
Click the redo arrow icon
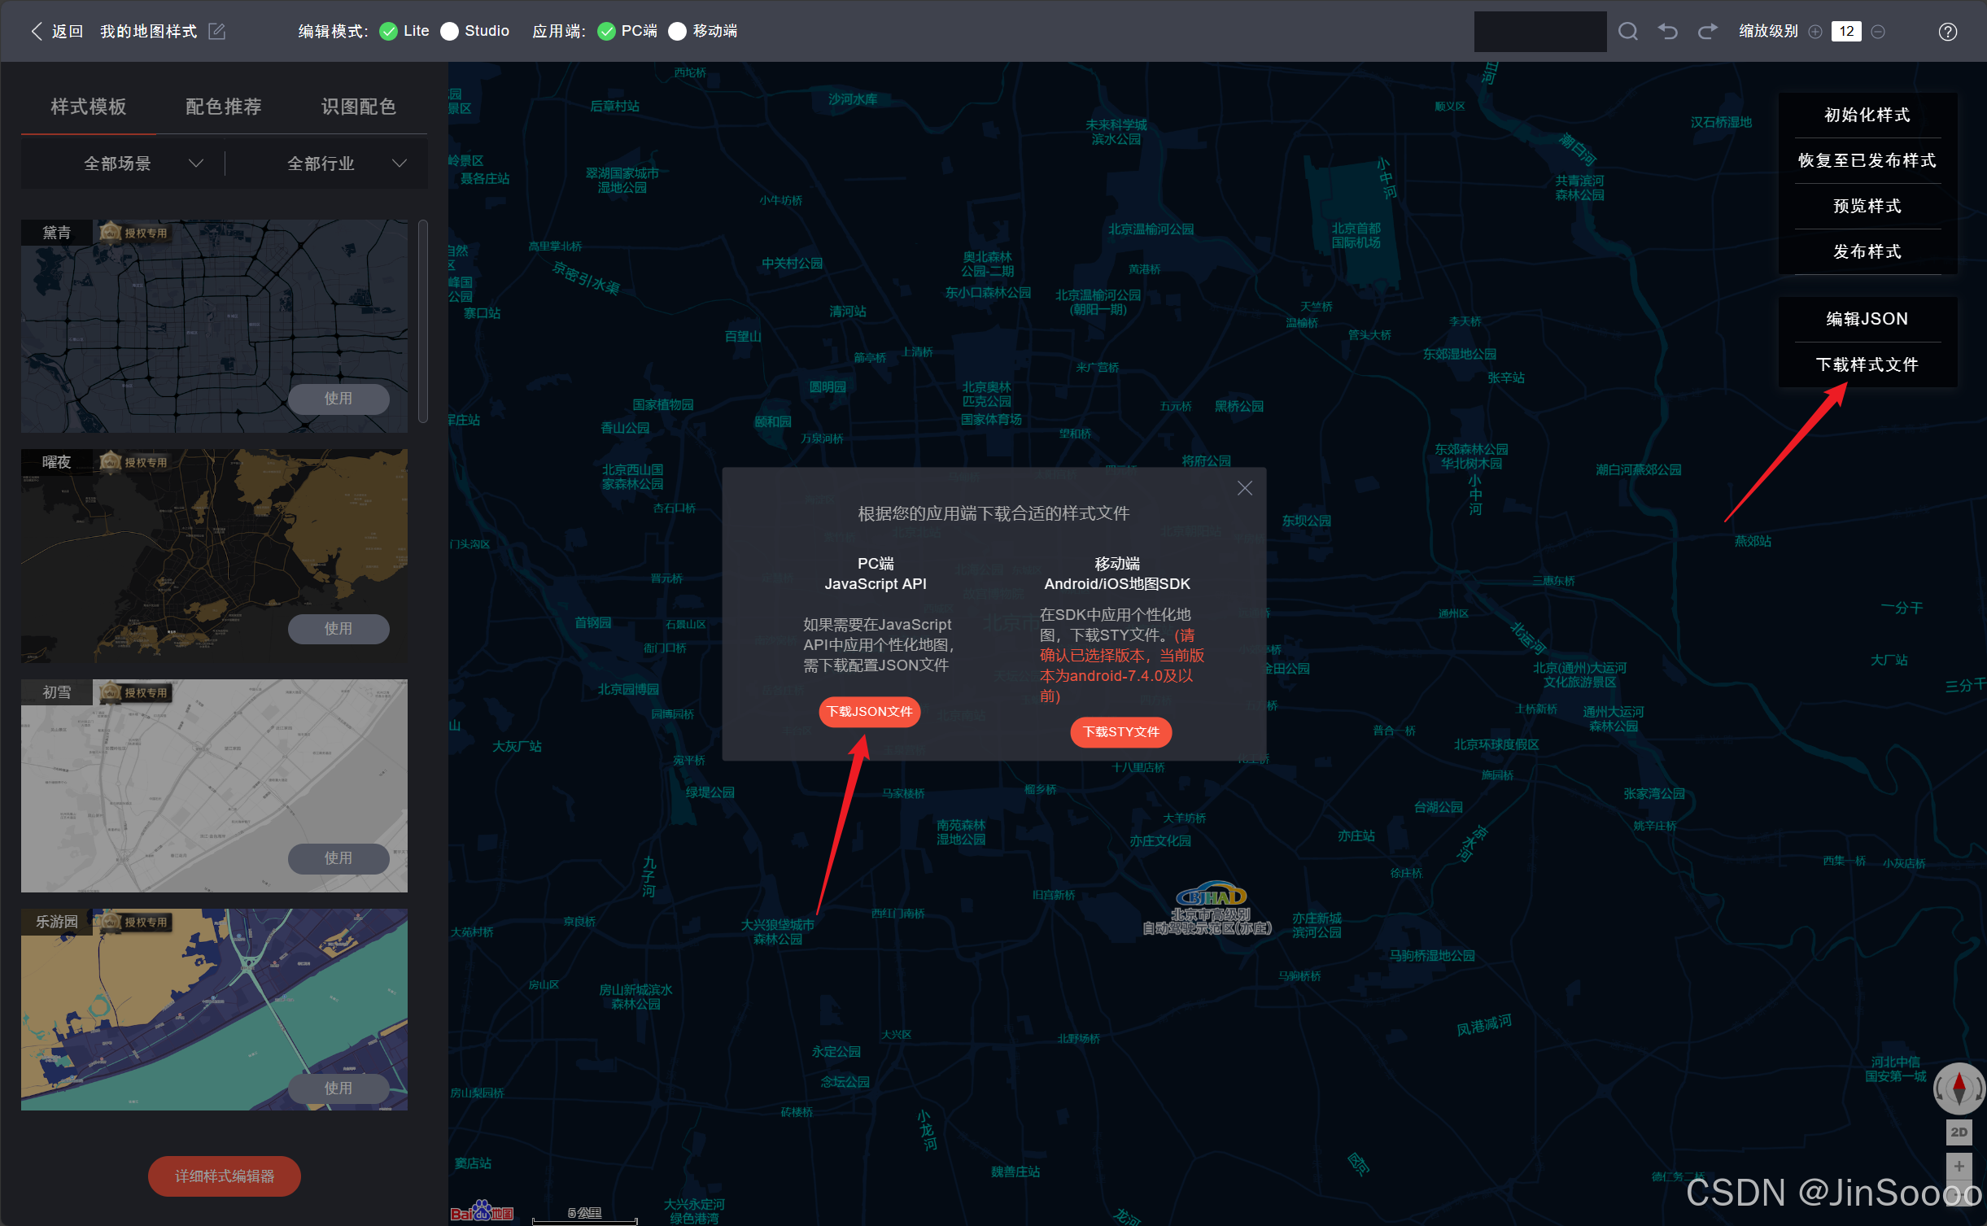click(1706, 31)
